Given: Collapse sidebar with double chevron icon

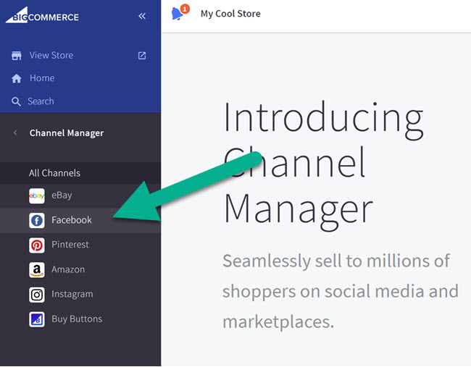Looking at the screenshot, I should 142,16.
